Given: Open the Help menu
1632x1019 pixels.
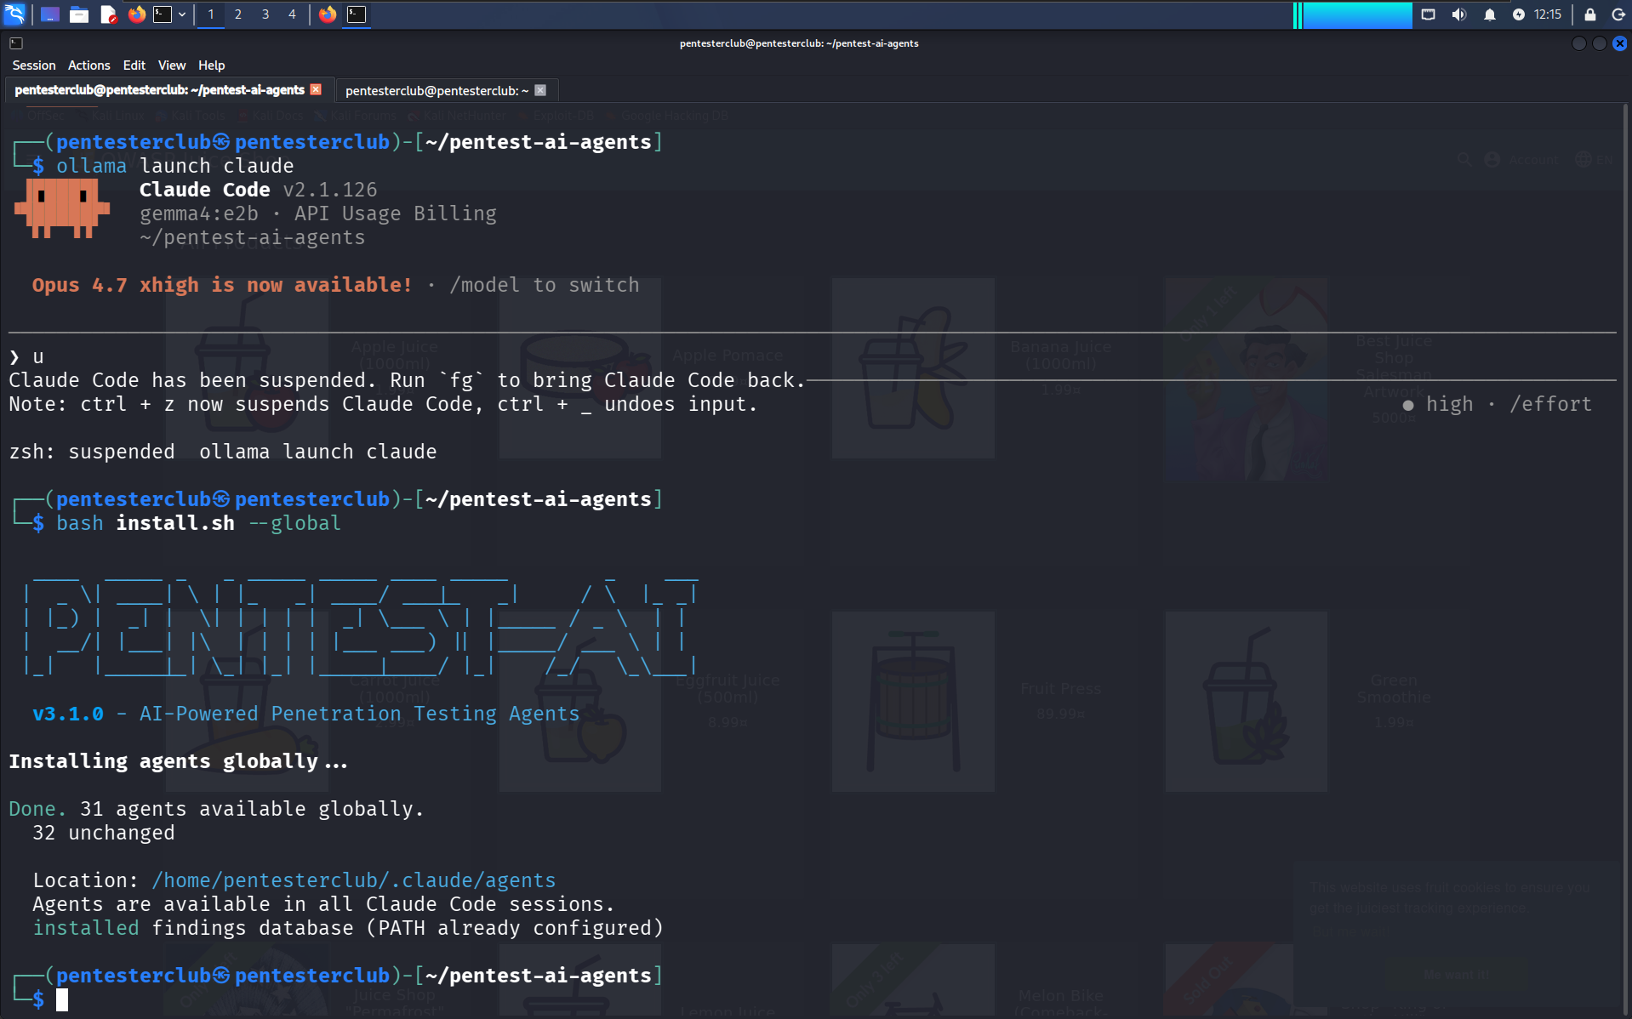Looking at the screenshot, I should 212,65.
